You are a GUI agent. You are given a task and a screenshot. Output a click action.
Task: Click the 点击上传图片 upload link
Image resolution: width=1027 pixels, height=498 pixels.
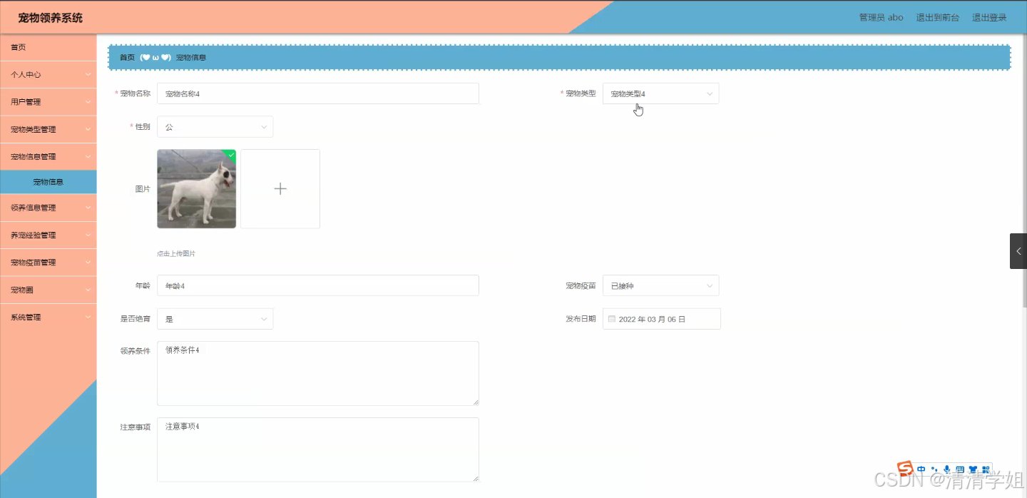[175, 253]
